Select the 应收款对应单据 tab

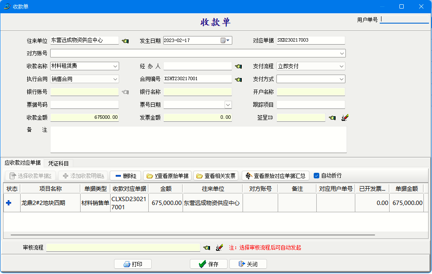[x=23, y=163]
